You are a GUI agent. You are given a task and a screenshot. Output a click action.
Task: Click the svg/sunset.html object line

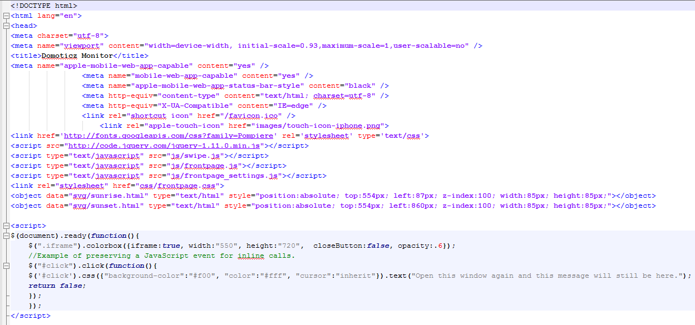pyautogui.click(x=333, y=206)
